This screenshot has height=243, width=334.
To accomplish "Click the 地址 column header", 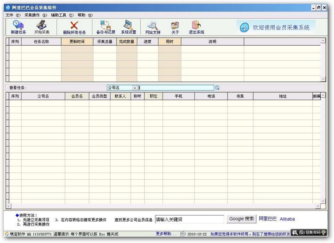I will point(283,96).
